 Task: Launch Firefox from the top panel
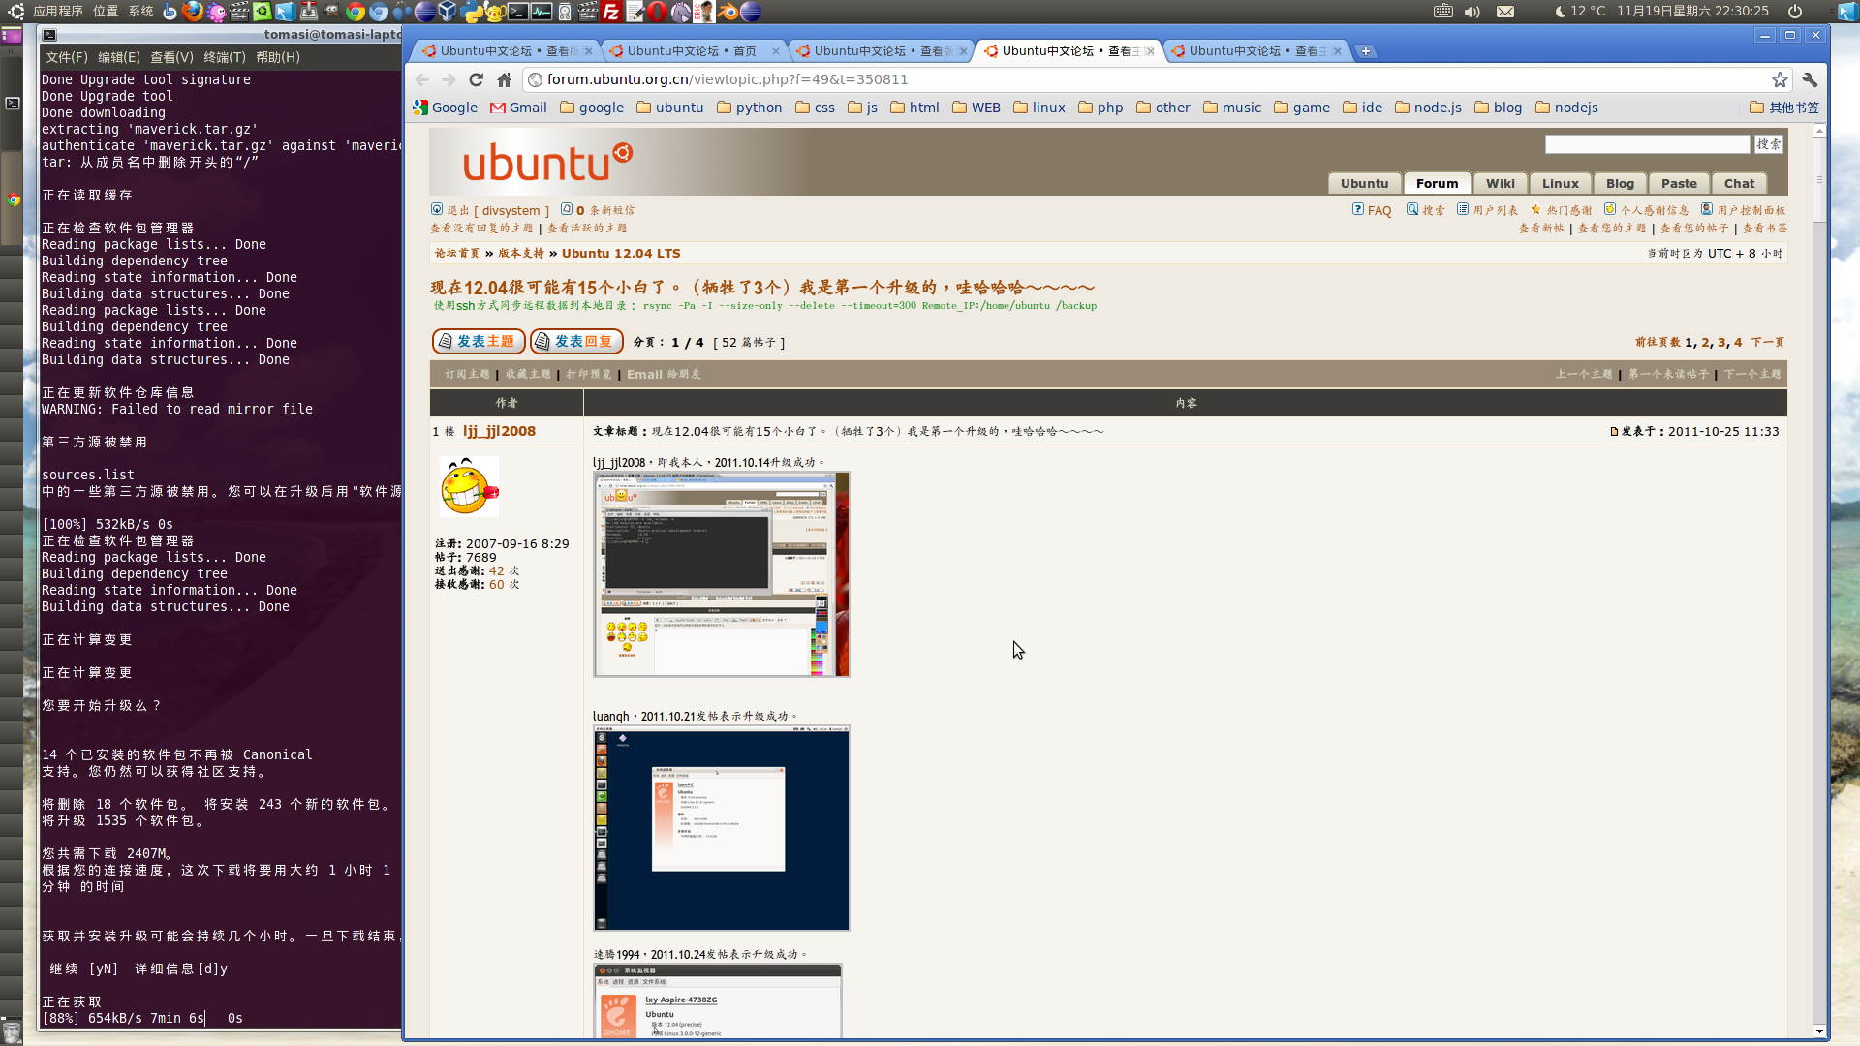[193, 12]
